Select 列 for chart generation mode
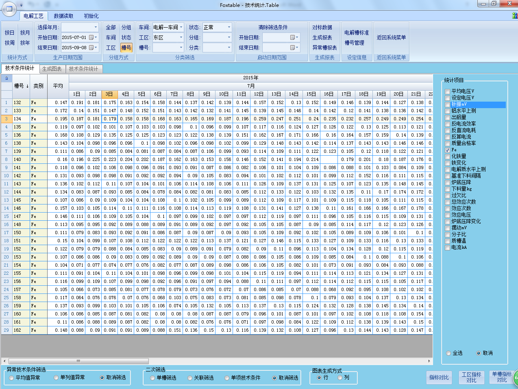This screenshot has height=389, width=518. [340, 378]
